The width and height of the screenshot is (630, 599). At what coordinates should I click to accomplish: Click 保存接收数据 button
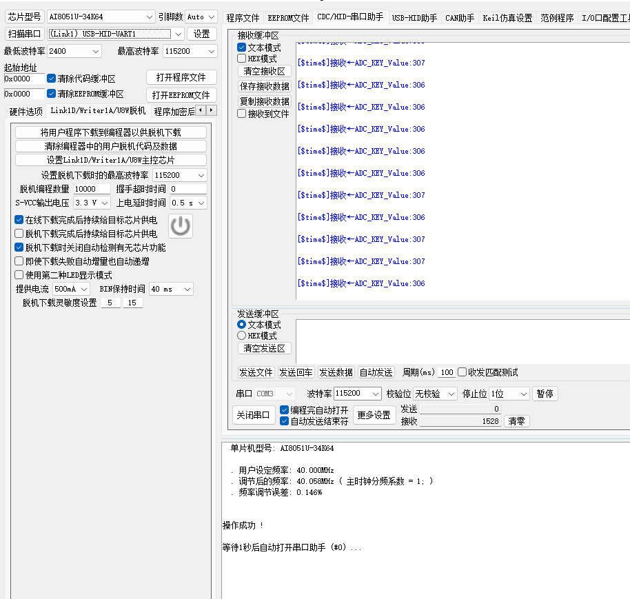point(265,86)
